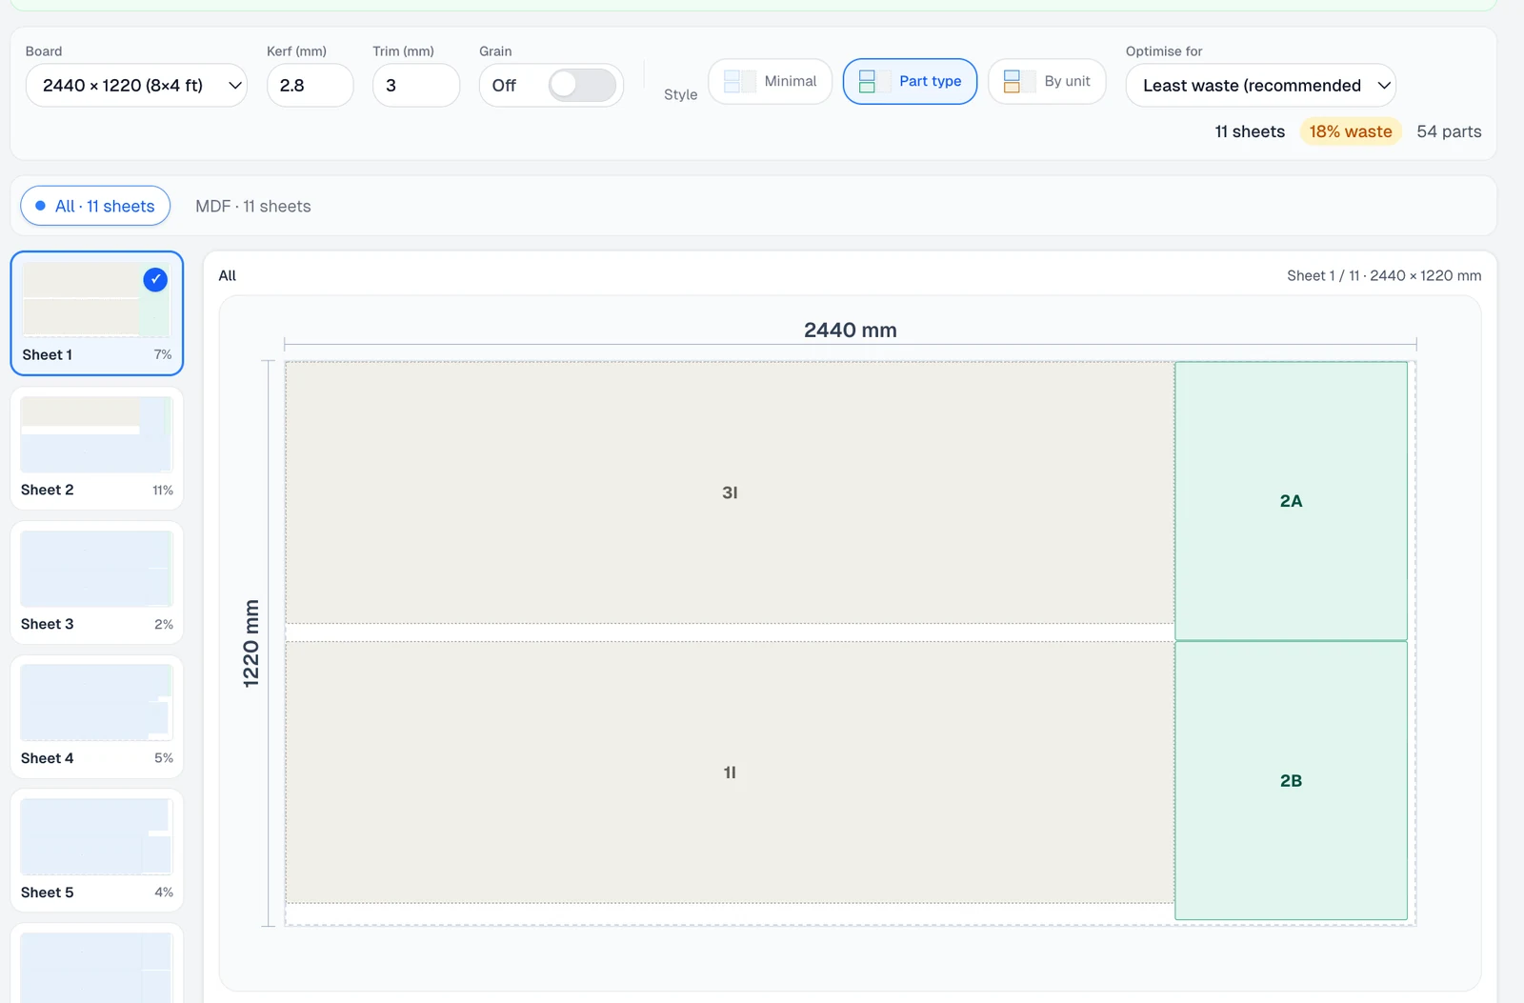The height and width of the screenshot is (1003, 1524).
Task: Toggle the Grain switch
Action: click(582, 85)
